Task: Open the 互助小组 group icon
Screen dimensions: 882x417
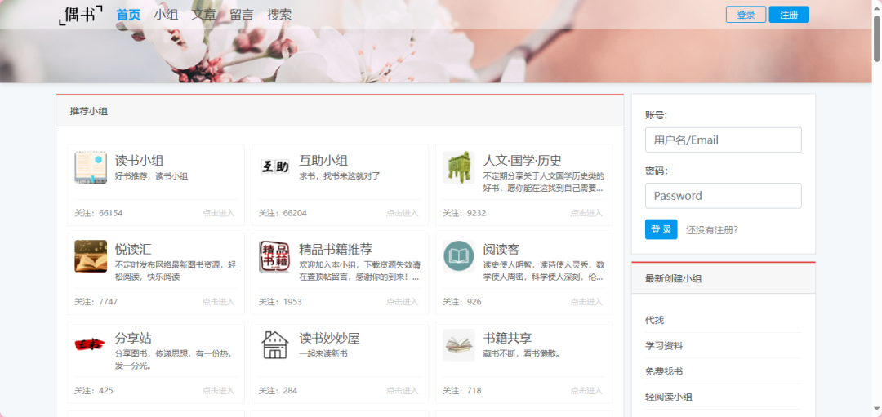Action: tap(275, 167)
